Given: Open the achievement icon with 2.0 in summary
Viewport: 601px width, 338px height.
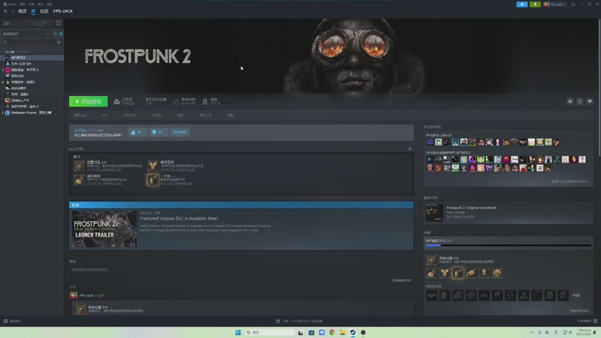Looking at the screenshot, I should click(x=80, y=166).
